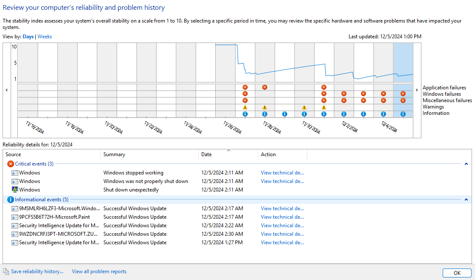Select the 11/28 application failure icon
The image size is (475, 280).
tap(265, 87)
